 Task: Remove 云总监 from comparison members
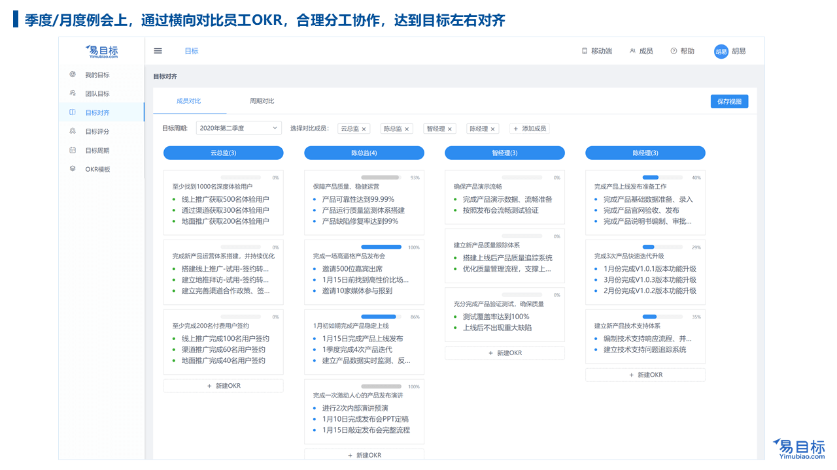[364, 129]
